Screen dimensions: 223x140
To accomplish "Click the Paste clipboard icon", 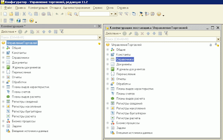I will click(36, 14).
